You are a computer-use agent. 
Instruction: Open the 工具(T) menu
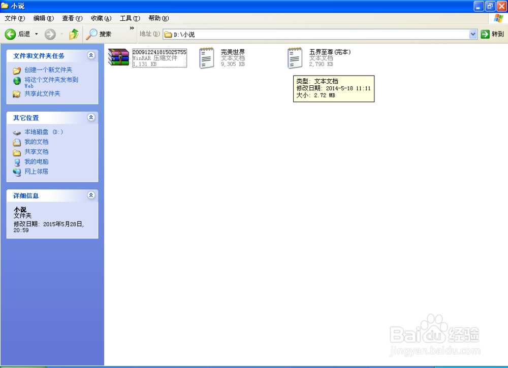click(x=130, y=18)
